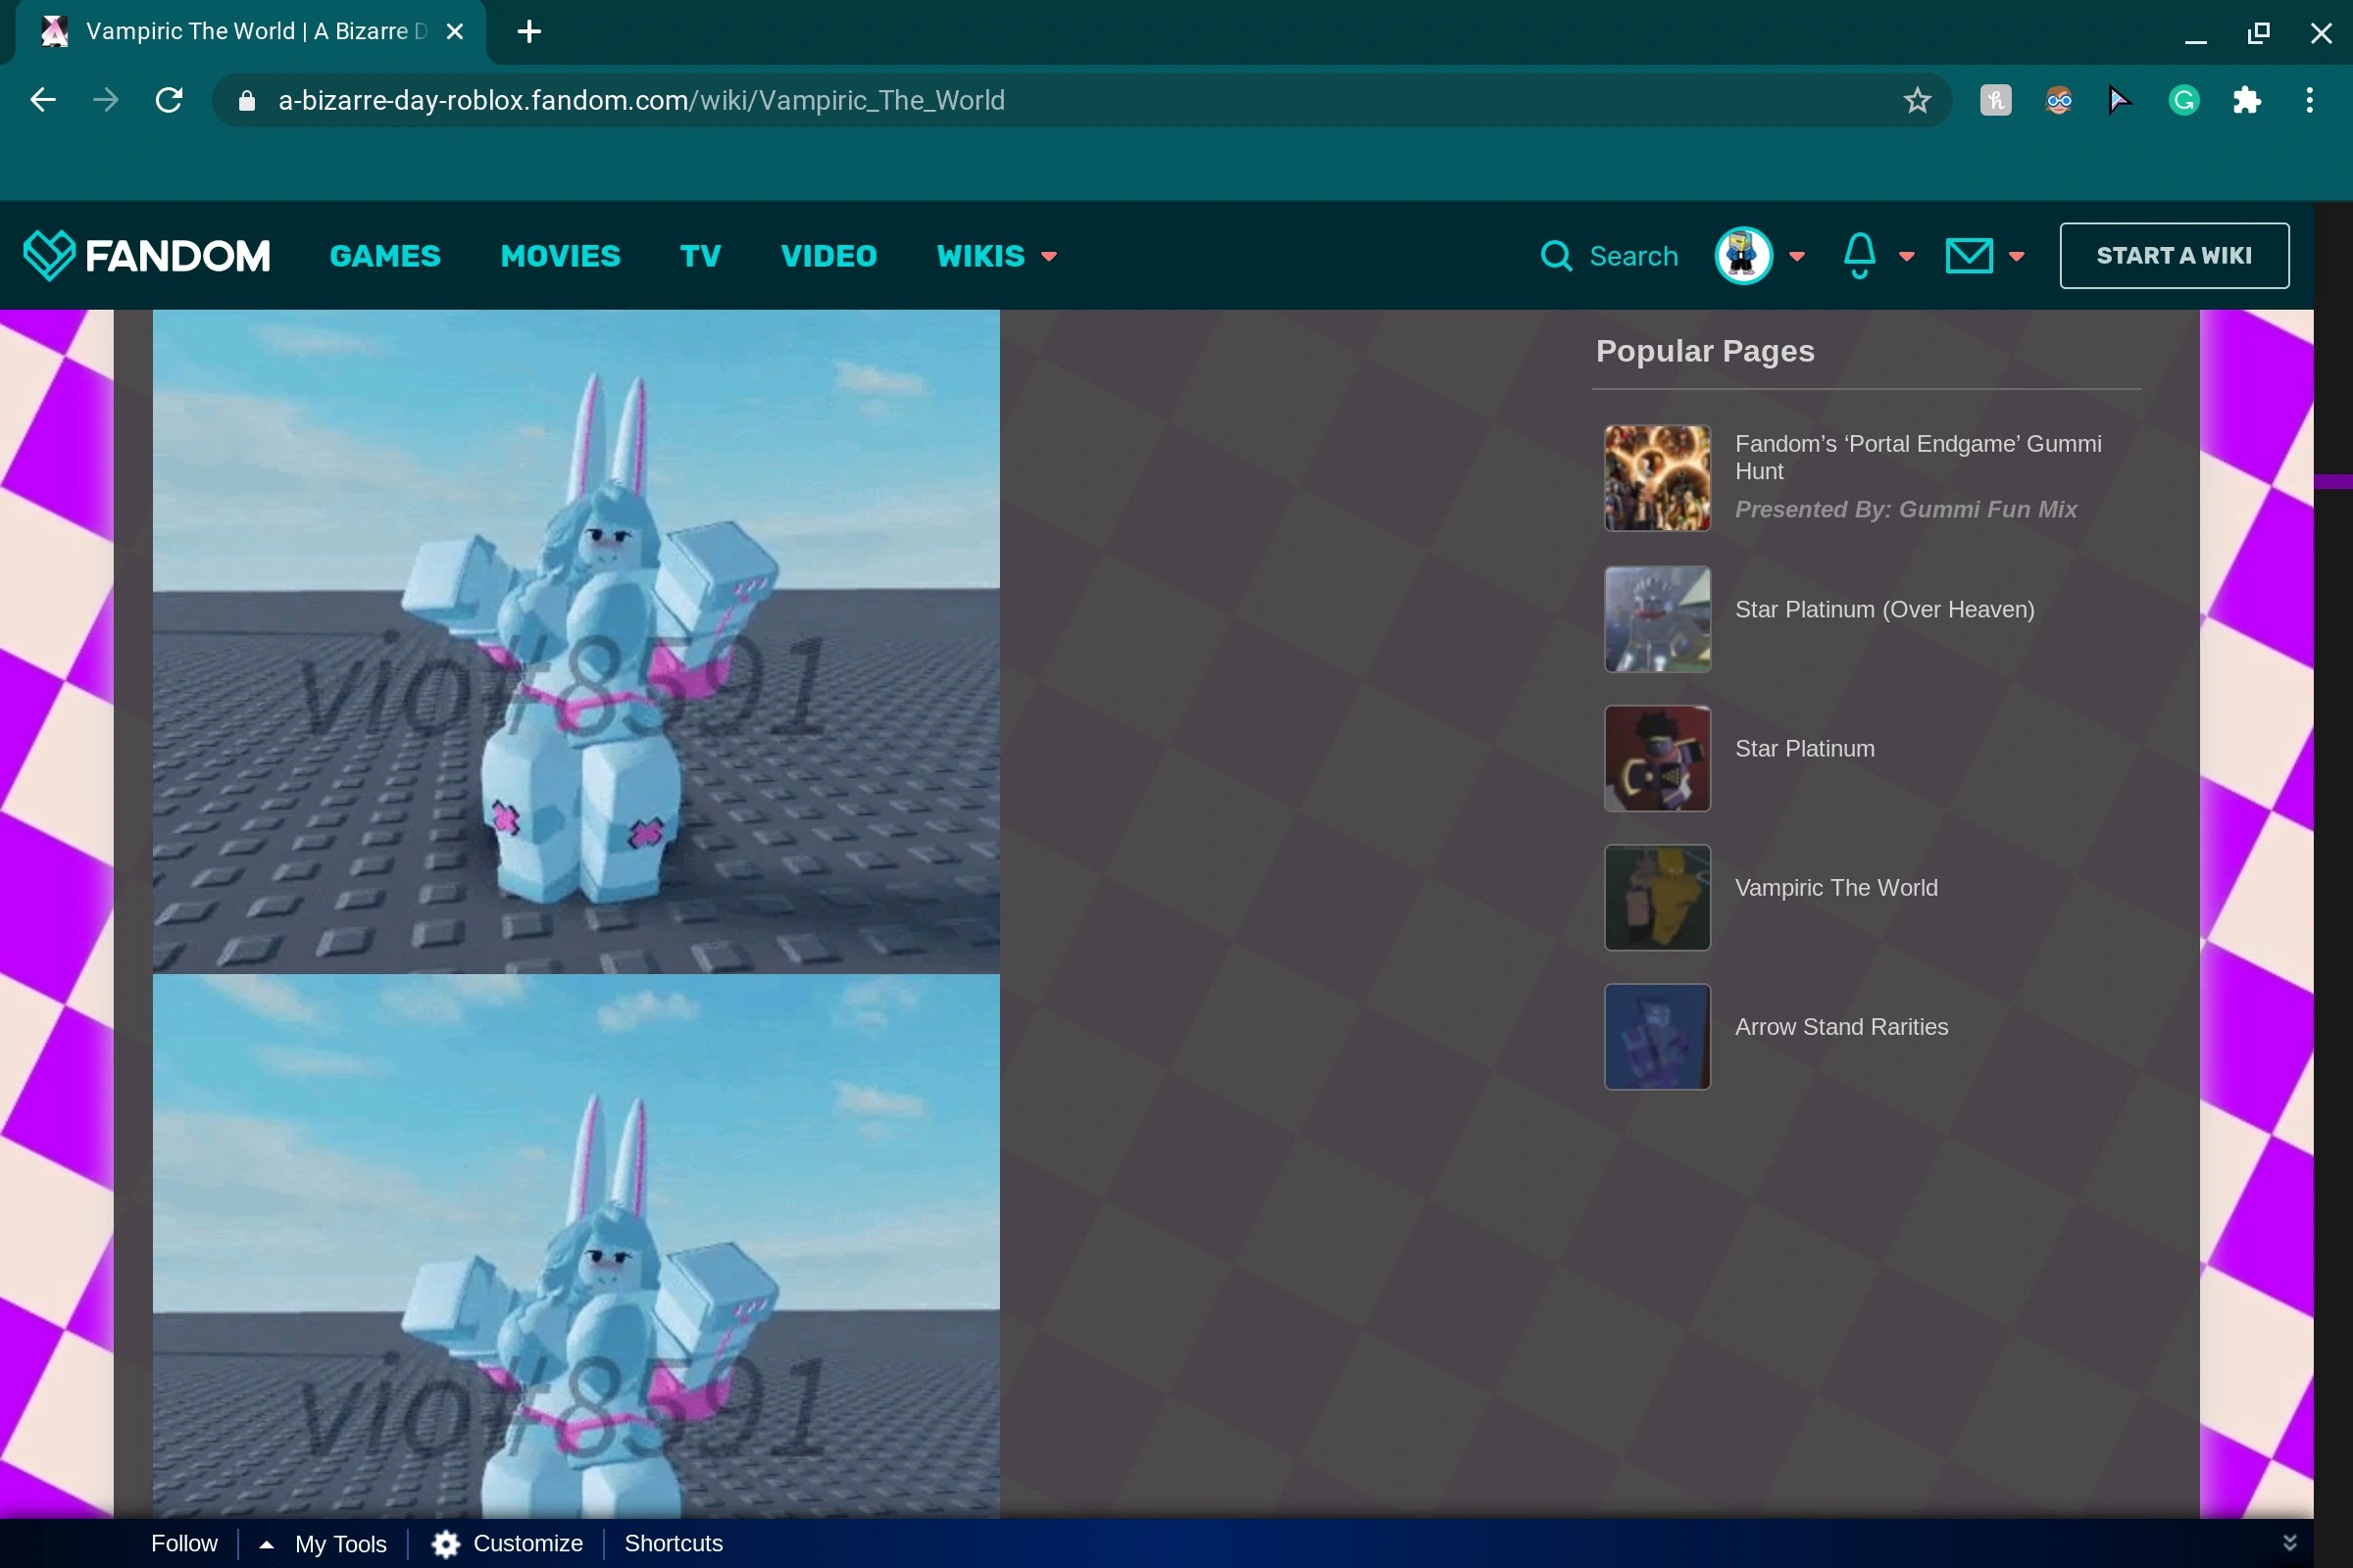Viewport: 2353px width, 1568px height.
Task: Click the Vampiric The World thumbnail
Action: click(1658, 897)
